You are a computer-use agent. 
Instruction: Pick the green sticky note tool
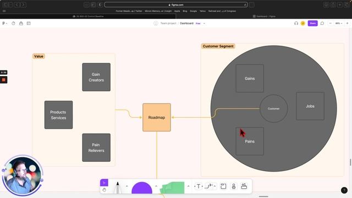pyautogui.click(x=172, y=188)
